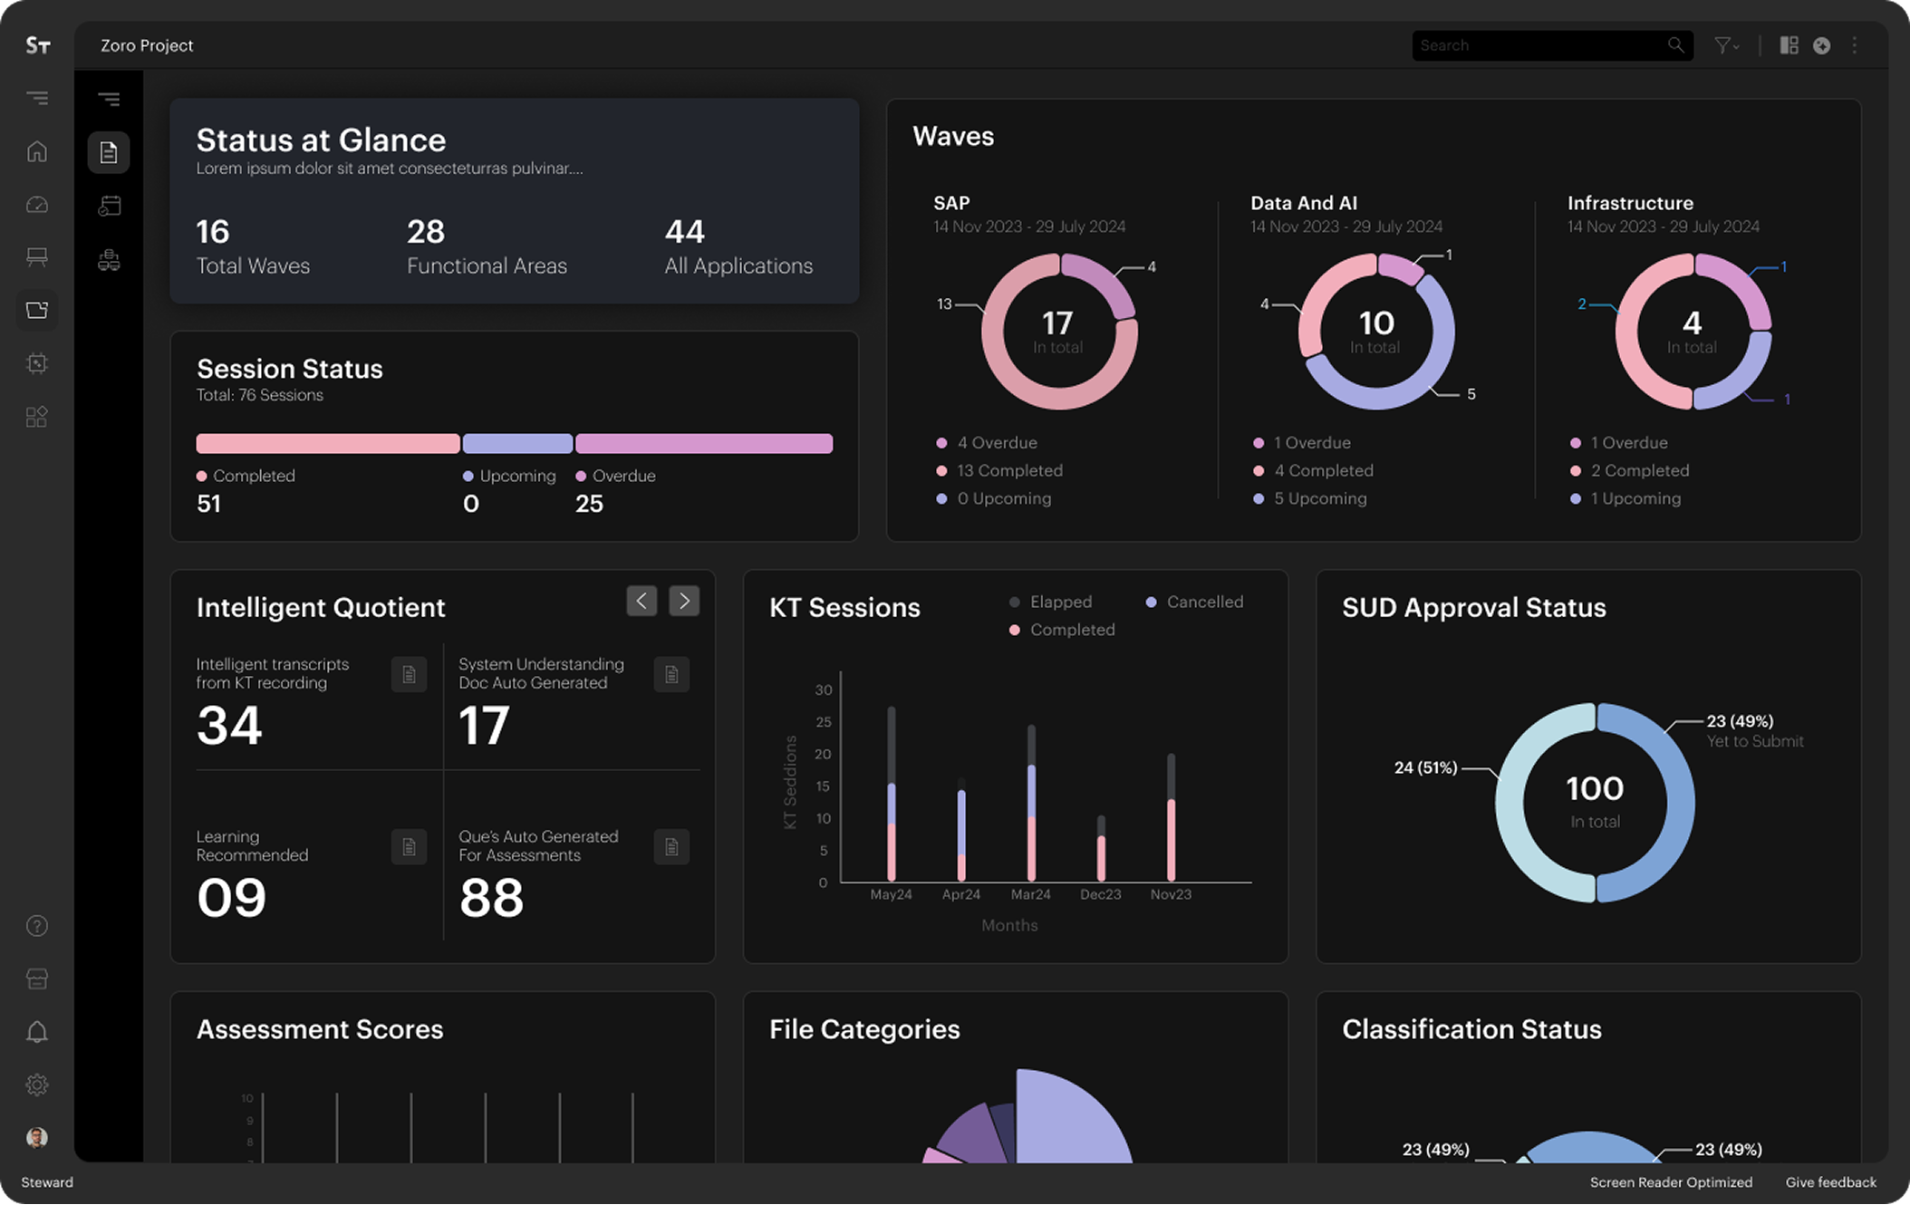Viewport: 1910px width, 1205px height.
Task: Open the presentation board sidebar icon
Action: [x=37, y=257]
